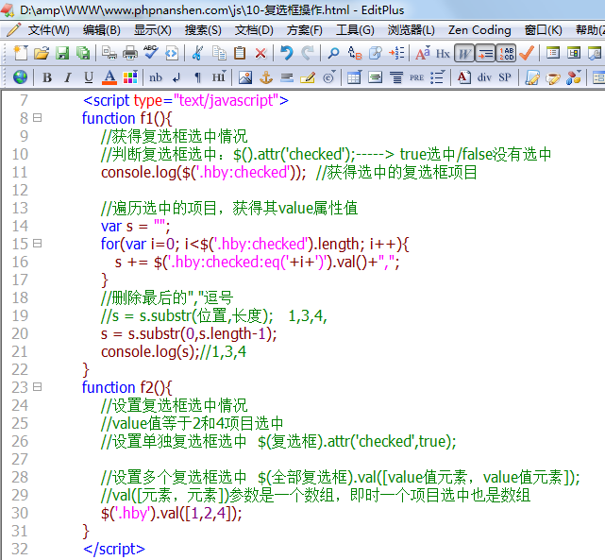View in Browser globe icon

[20, 77]
